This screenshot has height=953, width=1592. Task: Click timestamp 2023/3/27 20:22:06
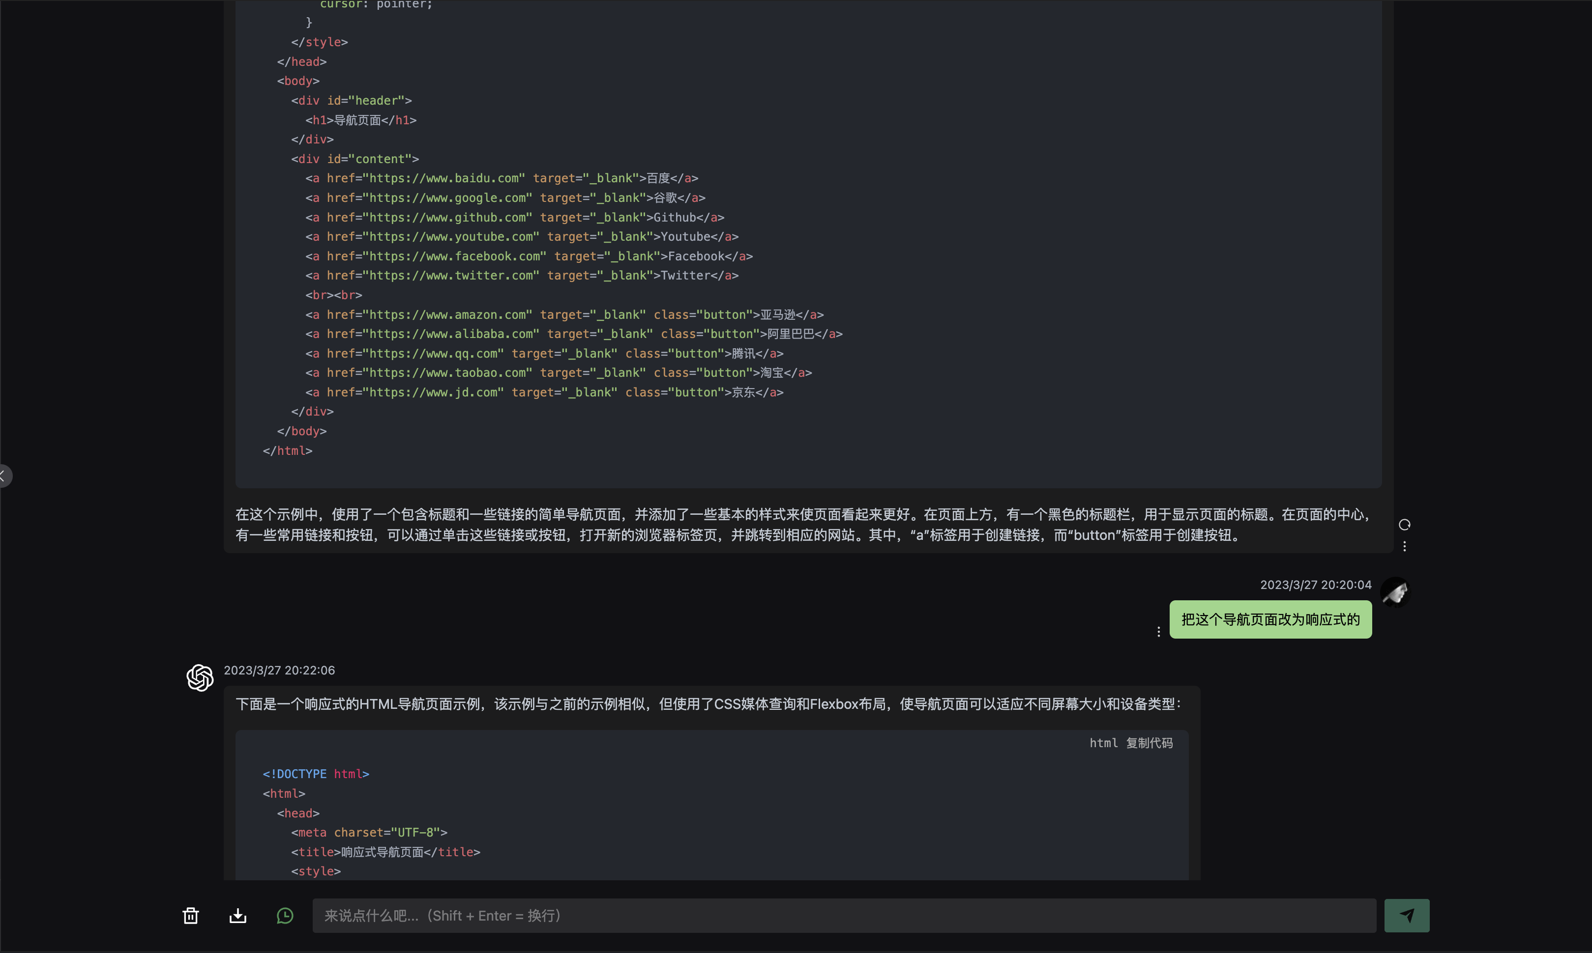(279, 671)
